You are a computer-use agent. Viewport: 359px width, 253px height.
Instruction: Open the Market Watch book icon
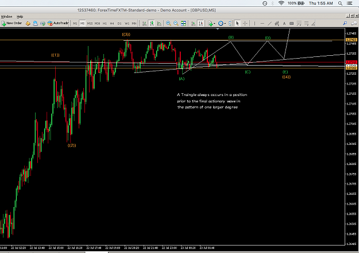(x=28, y=24)
